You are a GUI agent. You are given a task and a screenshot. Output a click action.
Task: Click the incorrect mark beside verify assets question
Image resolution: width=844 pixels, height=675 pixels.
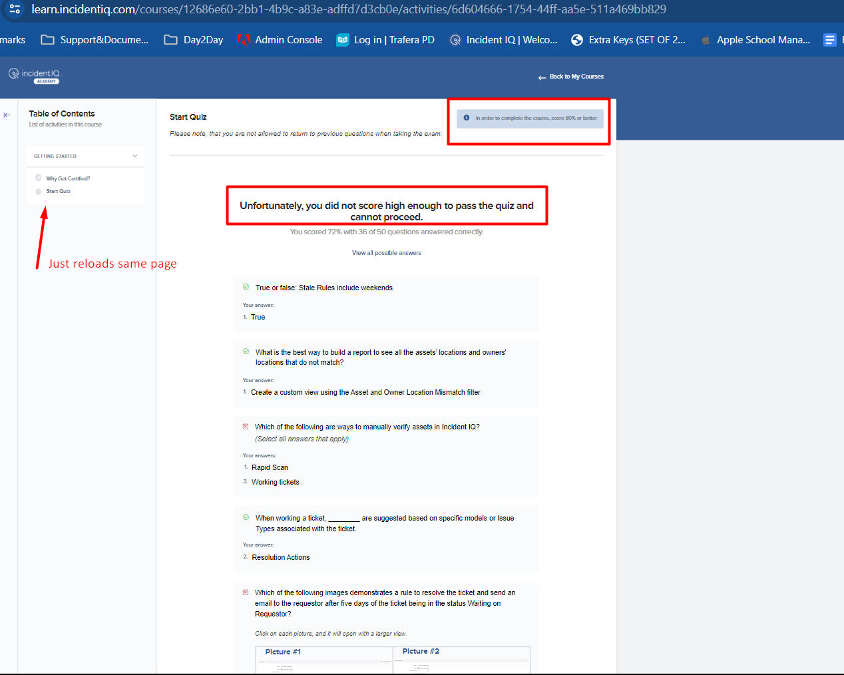(x=246, y=427)
